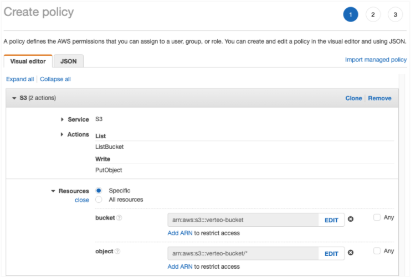411x277 pixels.
Task: Expand the Service row
Action: (63, 119)
